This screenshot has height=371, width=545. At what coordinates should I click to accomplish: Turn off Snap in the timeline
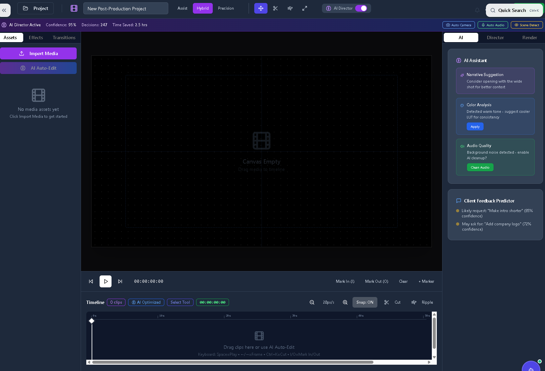click(x=365, y=302)
